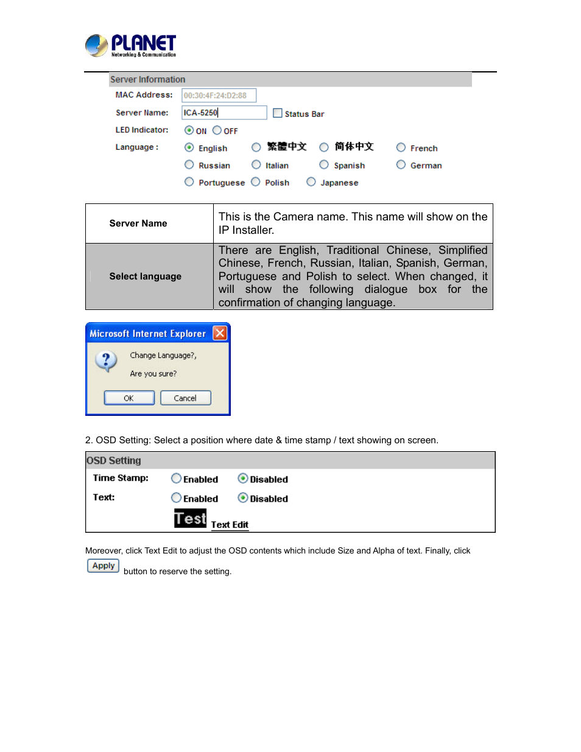The height and width of the screenshot is (752, 581).
Task: Choose French as language
Action: pos(401,147)
